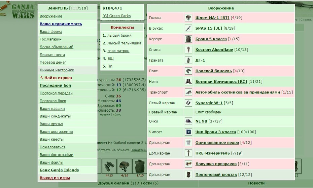
Task: Click the сброс link under stats
Action: pyautogui.click(x=117, y=115)
